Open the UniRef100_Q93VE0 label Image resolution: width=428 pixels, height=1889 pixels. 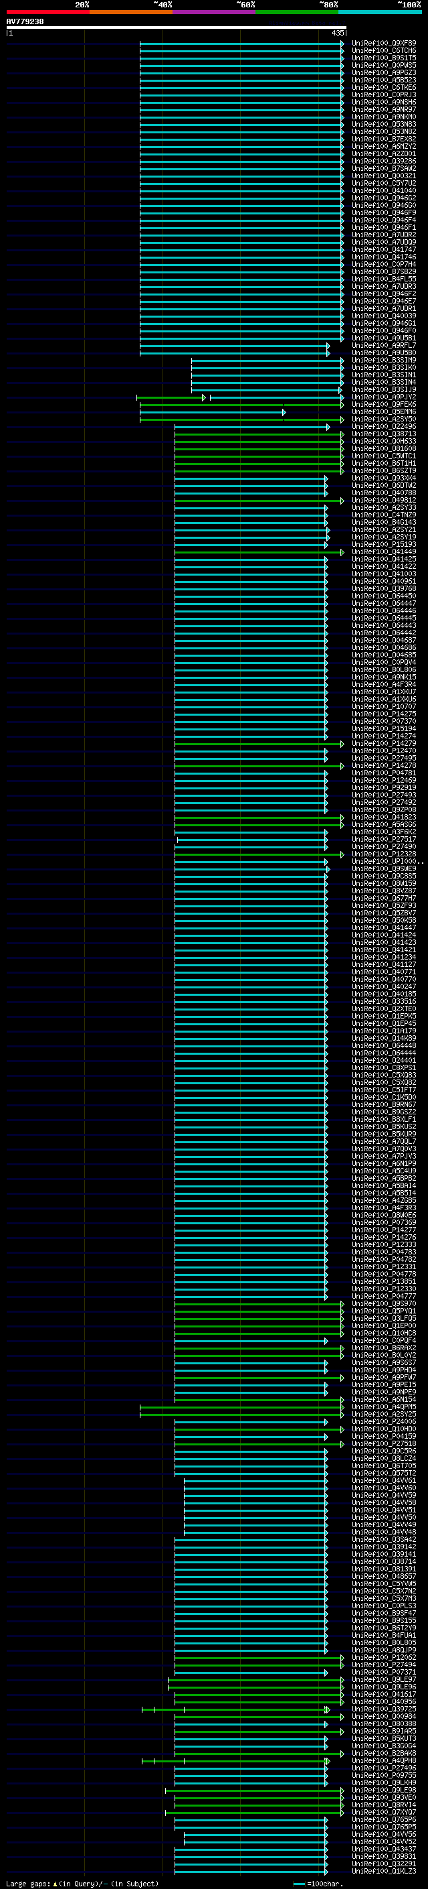[383, 1798]
